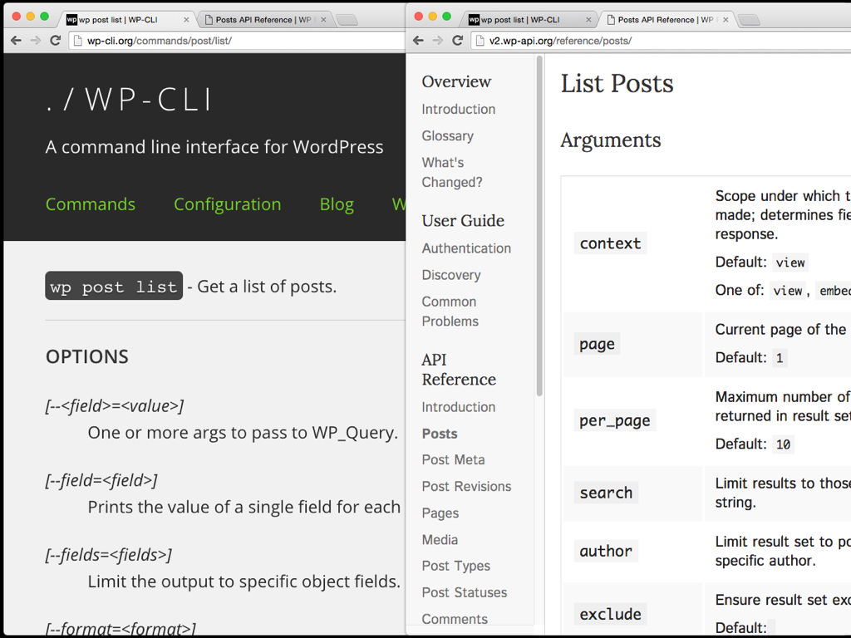Image resolution: width=851 pixels, height=638 pixels.
Task: Click the '[--<field>=<value>]' option text
Action: (x=115, y=405)
